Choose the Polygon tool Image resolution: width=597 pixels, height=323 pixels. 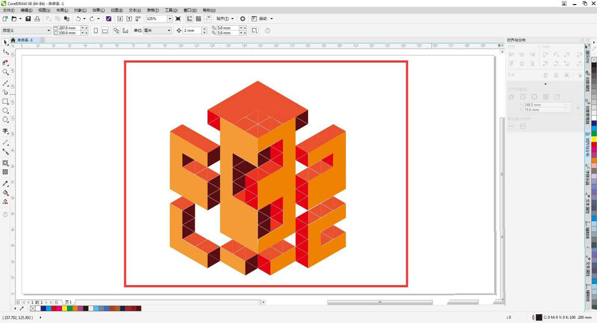[5, 120]
